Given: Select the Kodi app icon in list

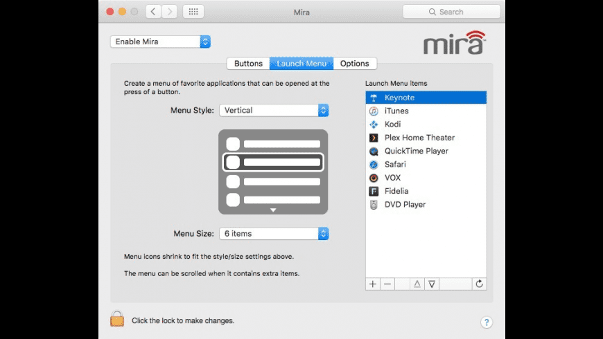Looking at the screenshot, I should coord(374,125).
